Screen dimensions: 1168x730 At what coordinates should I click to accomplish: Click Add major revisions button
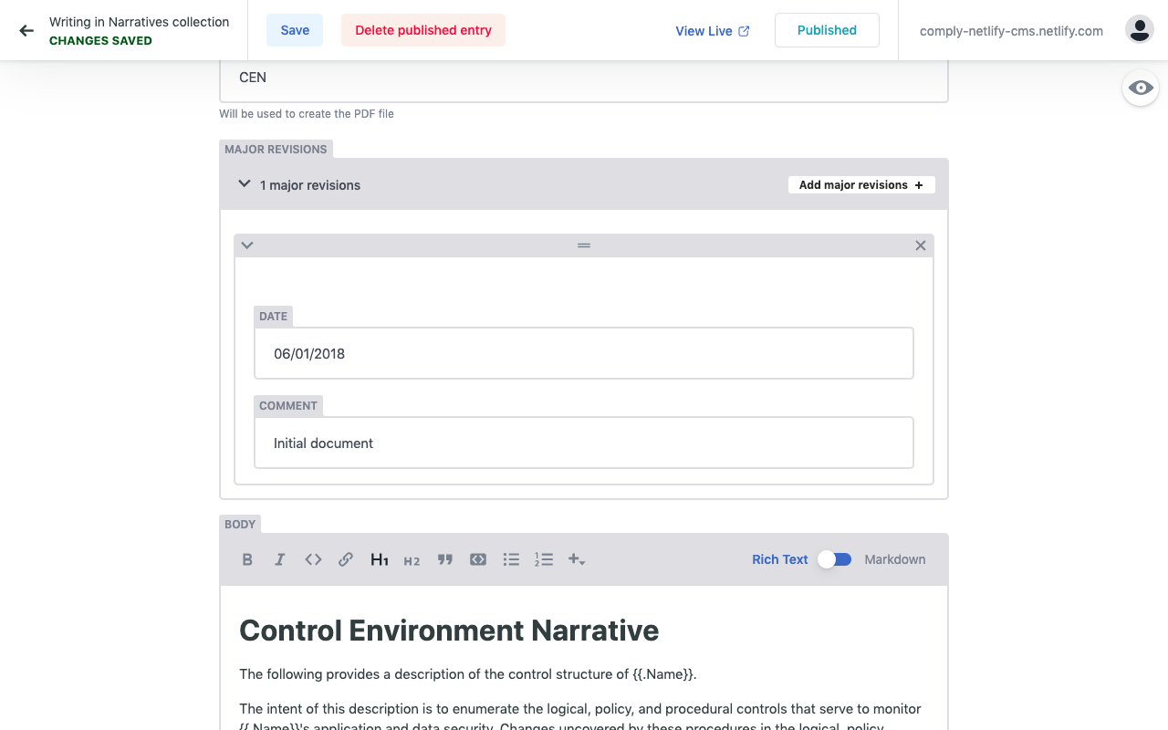point(861,184)
